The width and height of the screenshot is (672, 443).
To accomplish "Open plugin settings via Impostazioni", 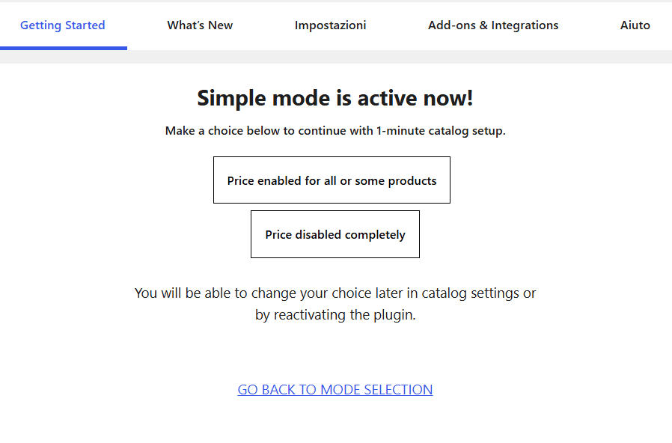I will (330, 25).
